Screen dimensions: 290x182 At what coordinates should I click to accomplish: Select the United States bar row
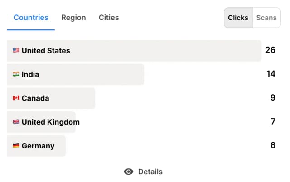(142, 50)
